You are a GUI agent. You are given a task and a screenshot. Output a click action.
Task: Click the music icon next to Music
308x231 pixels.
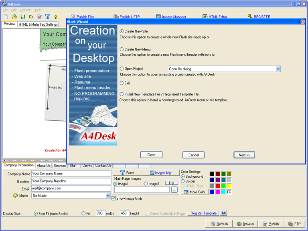(x=15, y=196)
